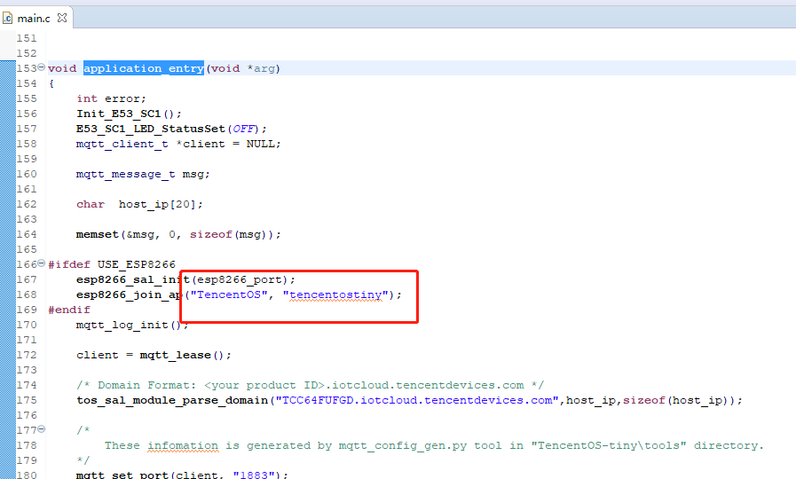Click the mqtt_lease() assignment line
This screenshot has height=479, width=796.
(154, 355)
